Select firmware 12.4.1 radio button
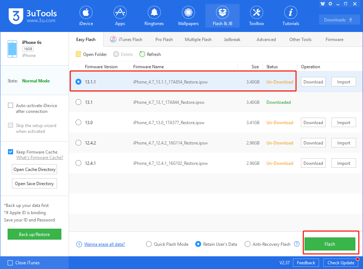 [78, 163]
